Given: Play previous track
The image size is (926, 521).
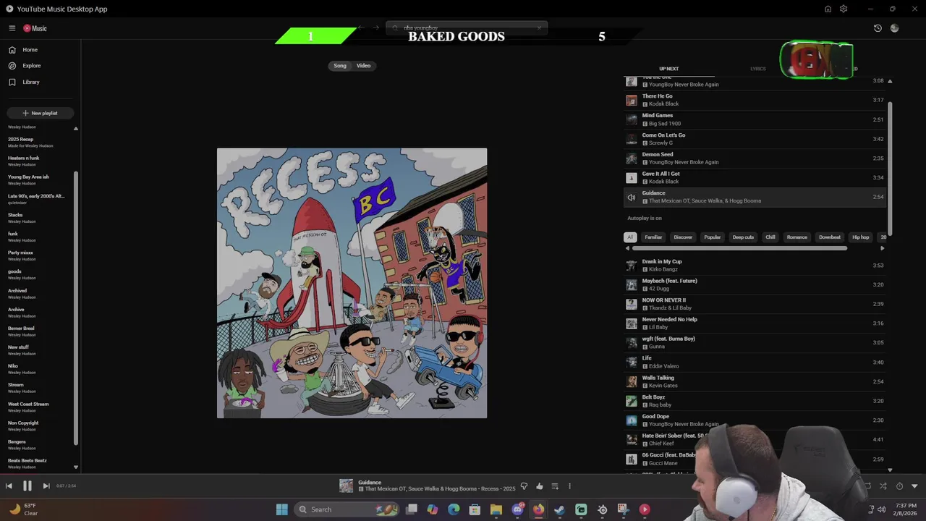Looking at the screenshot, I should click(9, 486).
